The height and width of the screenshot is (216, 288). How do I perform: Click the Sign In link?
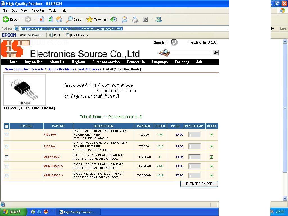(159, 42)
